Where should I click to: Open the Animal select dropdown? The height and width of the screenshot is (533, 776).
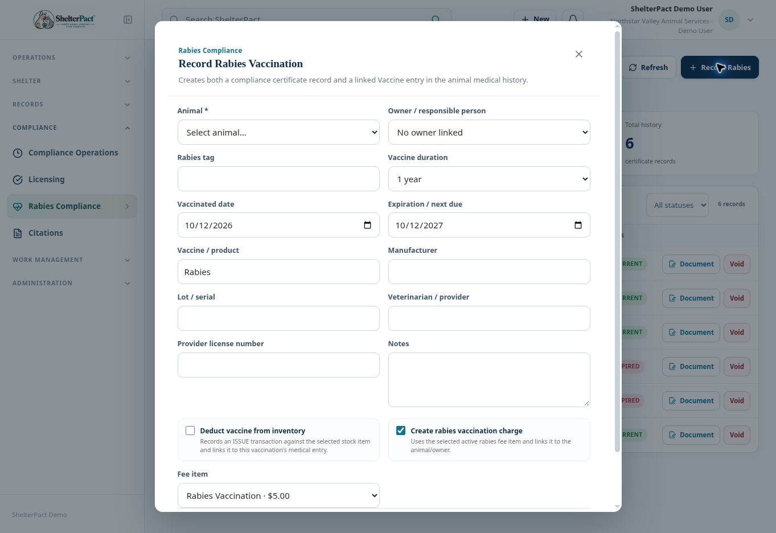(x=278, y=132)
